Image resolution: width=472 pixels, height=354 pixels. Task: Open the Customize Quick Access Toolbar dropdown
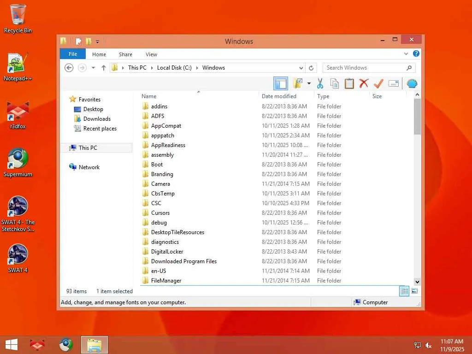(97, 41)
